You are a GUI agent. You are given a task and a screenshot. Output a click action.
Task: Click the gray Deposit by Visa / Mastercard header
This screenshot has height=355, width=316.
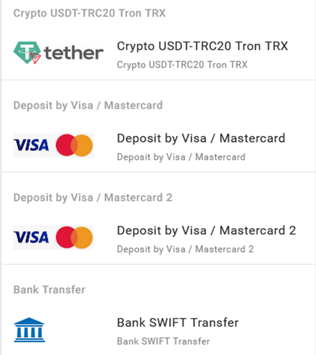pyautogui.click(x=88, y=105)
